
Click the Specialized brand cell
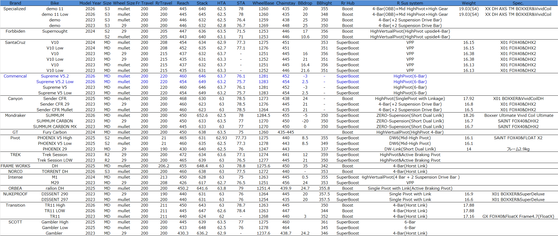(14, 9)
